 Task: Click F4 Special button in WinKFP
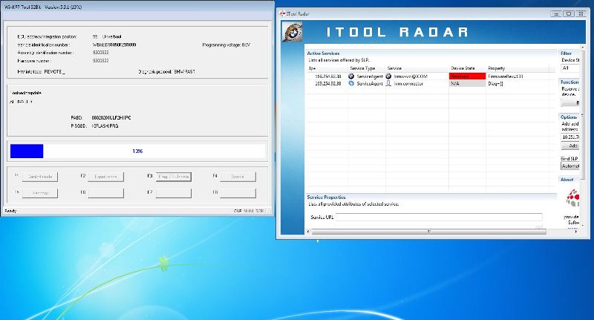click(x=238, y=177)
